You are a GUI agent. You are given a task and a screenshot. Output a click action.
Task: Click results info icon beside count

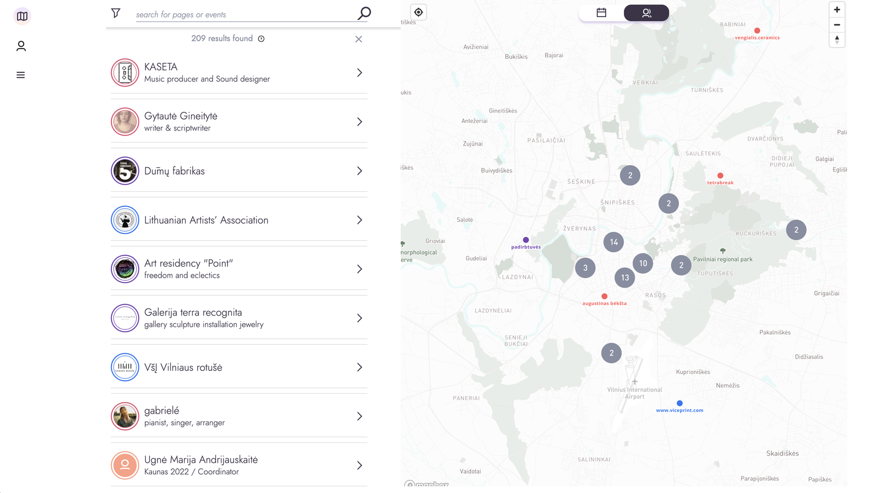click(x=262, y=39)
